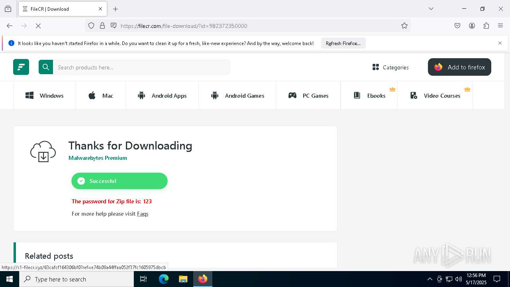Open volume control tray icon

[x=459, y=279]
